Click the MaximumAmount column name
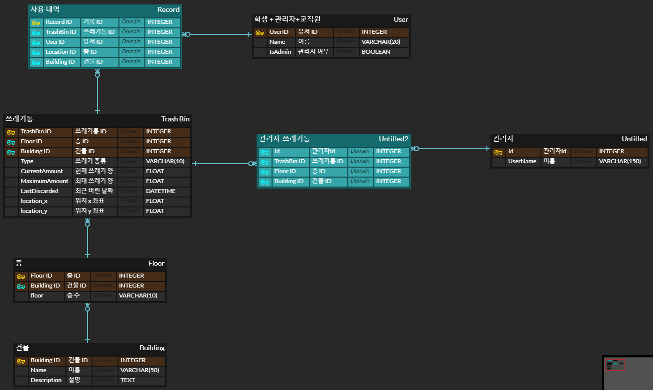The width and height of the screenshot is (653, 390). pos(46,181)
